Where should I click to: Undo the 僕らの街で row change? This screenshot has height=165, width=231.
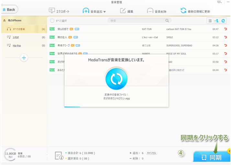point(225,29)
